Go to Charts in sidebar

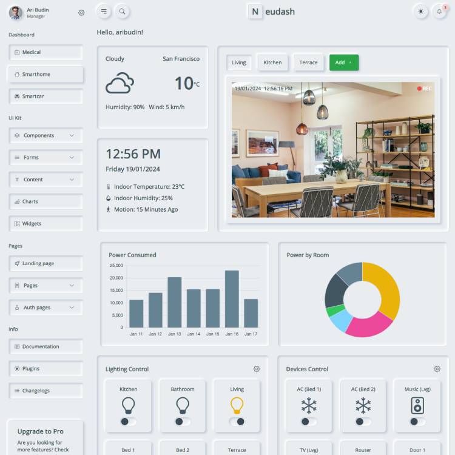pyautogui.click(x=46, y=201)
